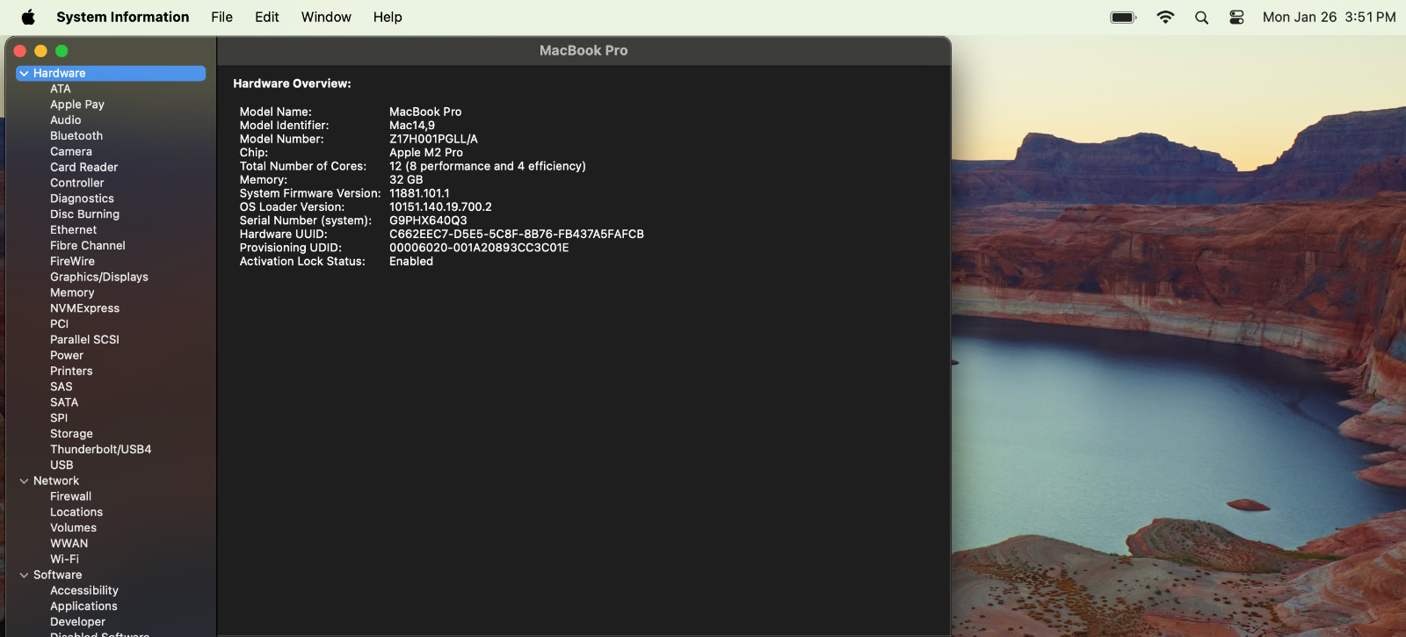This screenshot has height=637, width=1406.
Task: Click the Apple M2 Pro chip value
Action: coord(426,153)
